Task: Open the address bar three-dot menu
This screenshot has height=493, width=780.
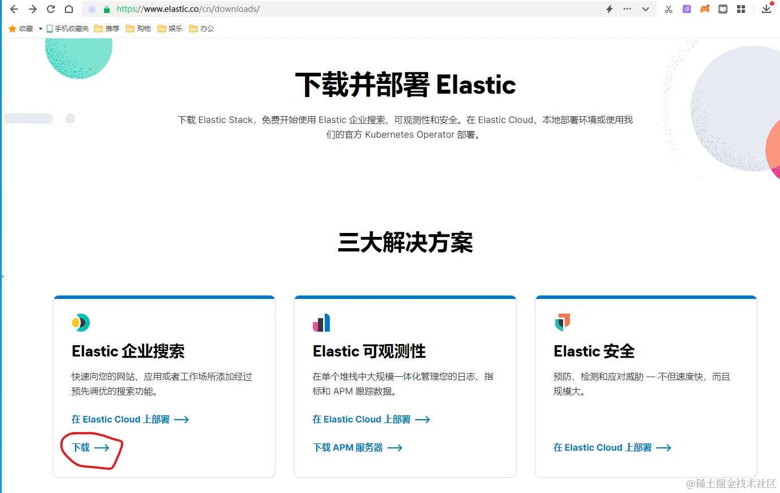Action: click(x=627, y=9)
